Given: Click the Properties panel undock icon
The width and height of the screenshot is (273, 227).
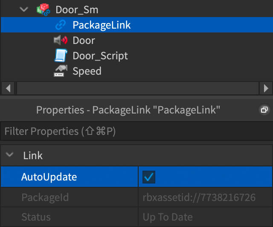Looking at the screenshot, I should point(264,110).
